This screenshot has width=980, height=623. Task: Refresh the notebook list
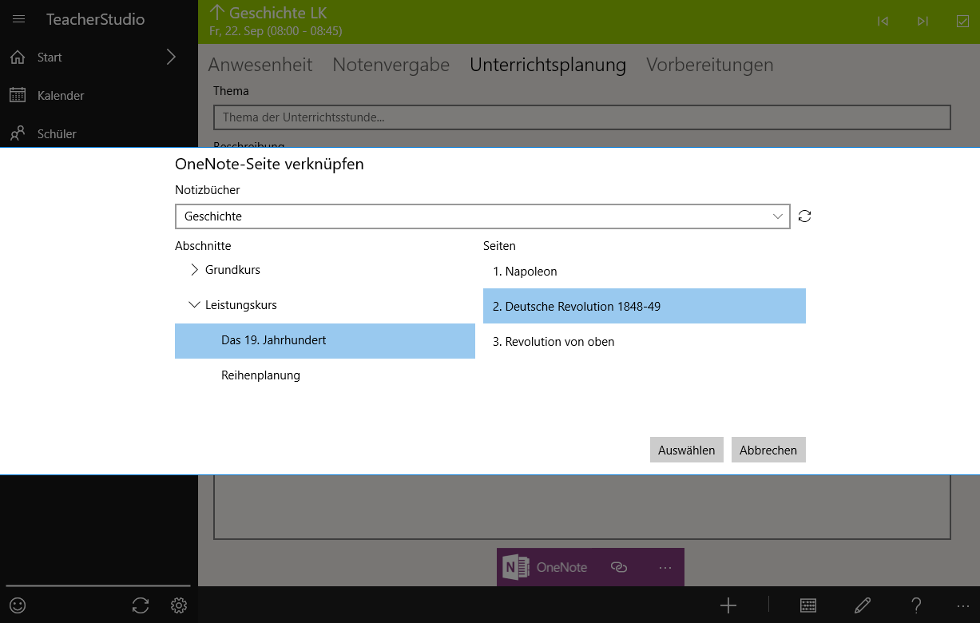(x=804, y=216)
